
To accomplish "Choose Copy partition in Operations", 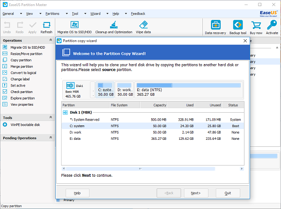I will [x=21, y=60].
